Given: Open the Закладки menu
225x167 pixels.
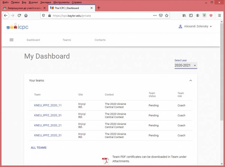Looking at the screenshot, I should [46, 2].
